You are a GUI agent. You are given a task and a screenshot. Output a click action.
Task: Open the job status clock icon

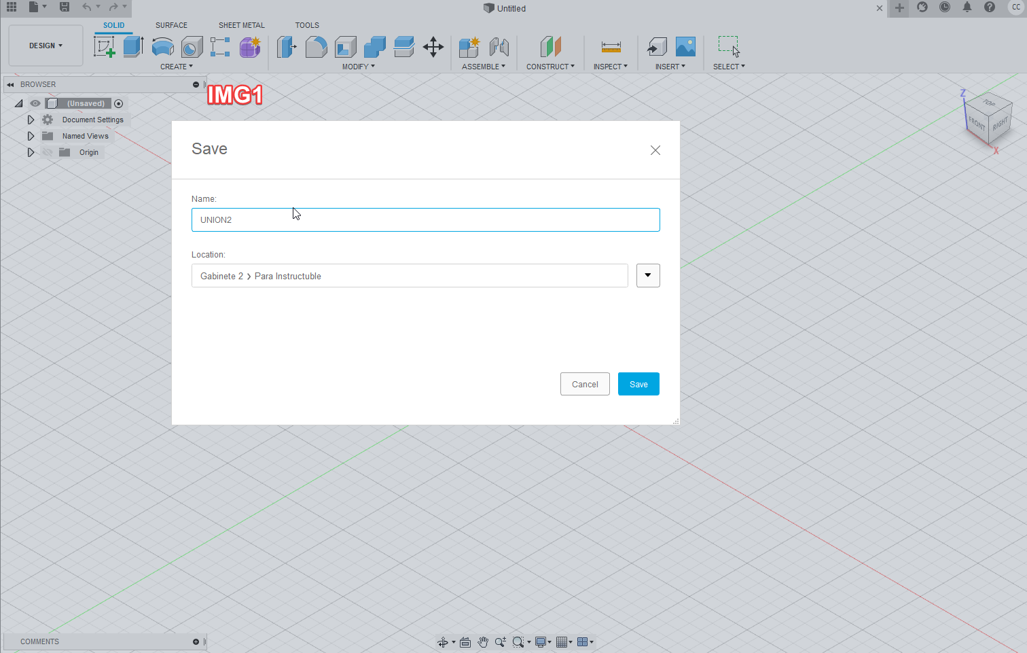(945, 7)
